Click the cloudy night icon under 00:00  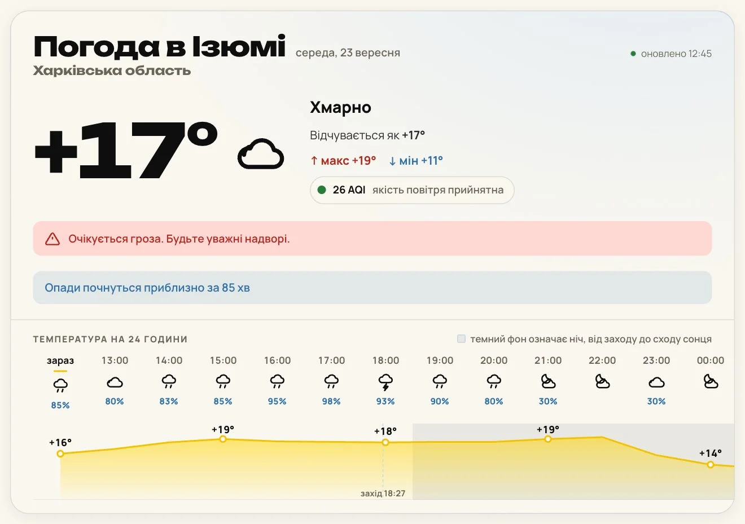711,382
